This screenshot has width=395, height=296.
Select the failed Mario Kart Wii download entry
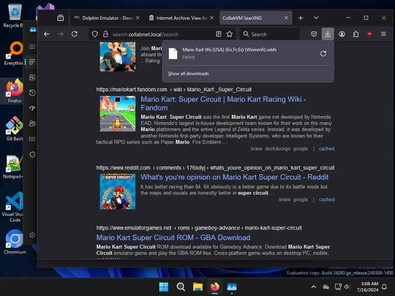(248, 53)
